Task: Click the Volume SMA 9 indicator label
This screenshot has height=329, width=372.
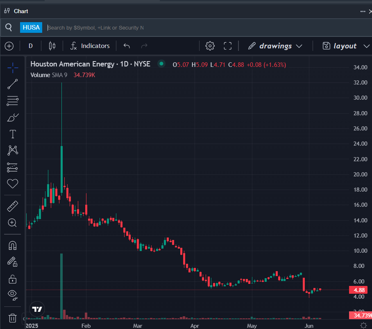Action: coord(49,75)
